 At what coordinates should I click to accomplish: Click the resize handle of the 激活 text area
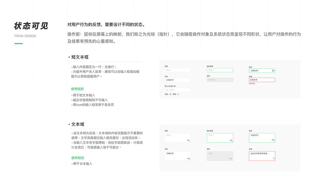(274, 142)
